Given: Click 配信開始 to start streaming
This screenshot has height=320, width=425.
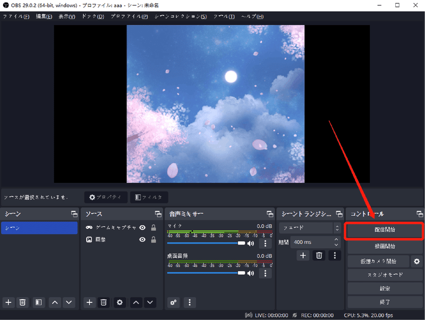Looking at the screenshot, I should click(x=385, y=230).
